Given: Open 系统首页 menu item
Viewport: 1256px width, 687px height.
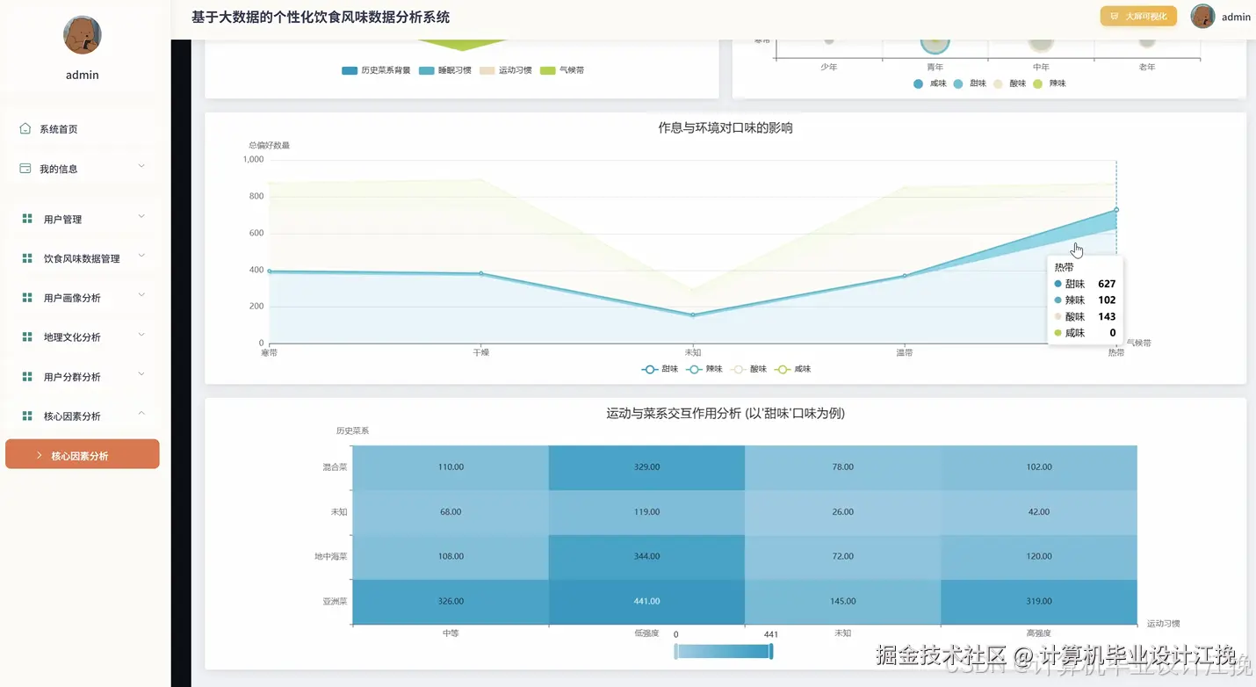Looking at the screenshot, I should 83,129.
